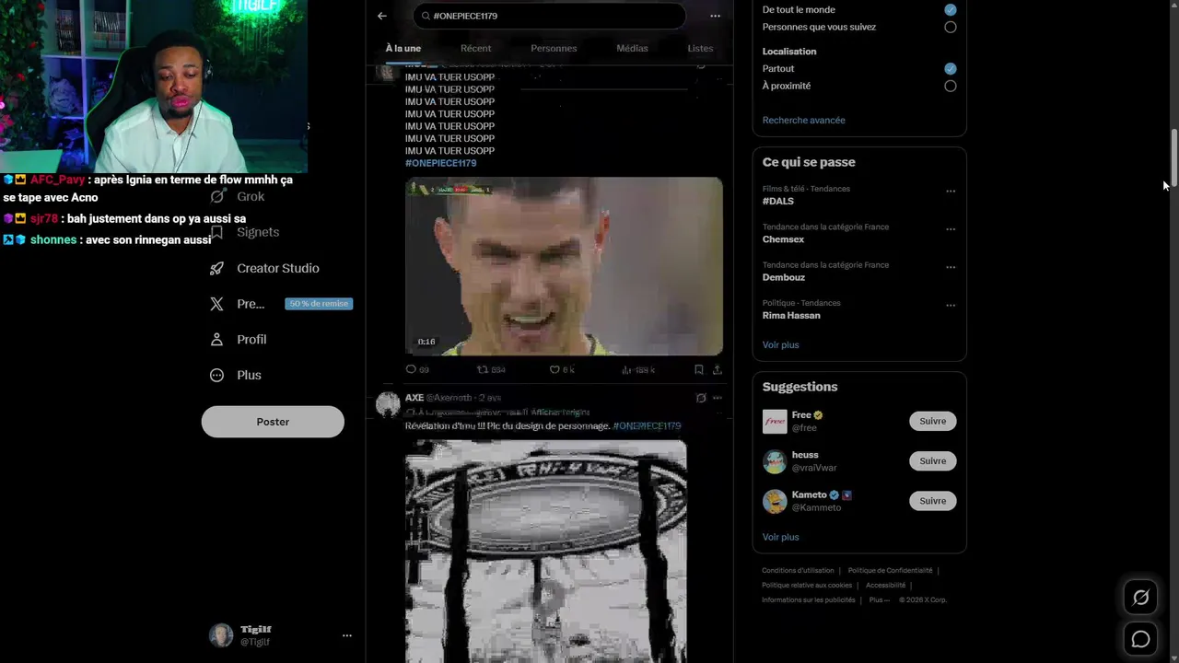Select the De tout le monde option
This screenshot has height=663, width=1179.
point(950,9)
